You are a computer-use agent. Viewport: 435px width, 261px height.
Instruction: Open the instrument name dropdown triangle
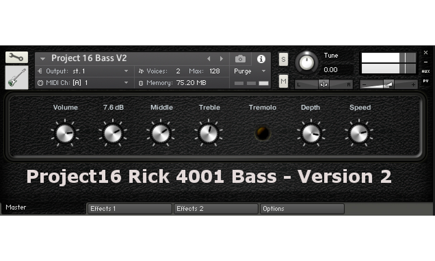(x=43, y=59)
